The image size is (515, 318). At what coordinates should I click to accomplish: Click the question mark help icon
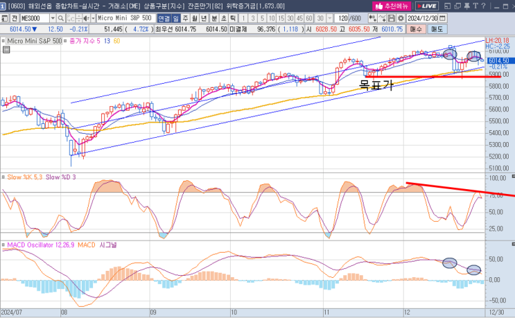(x=483, y=6)
